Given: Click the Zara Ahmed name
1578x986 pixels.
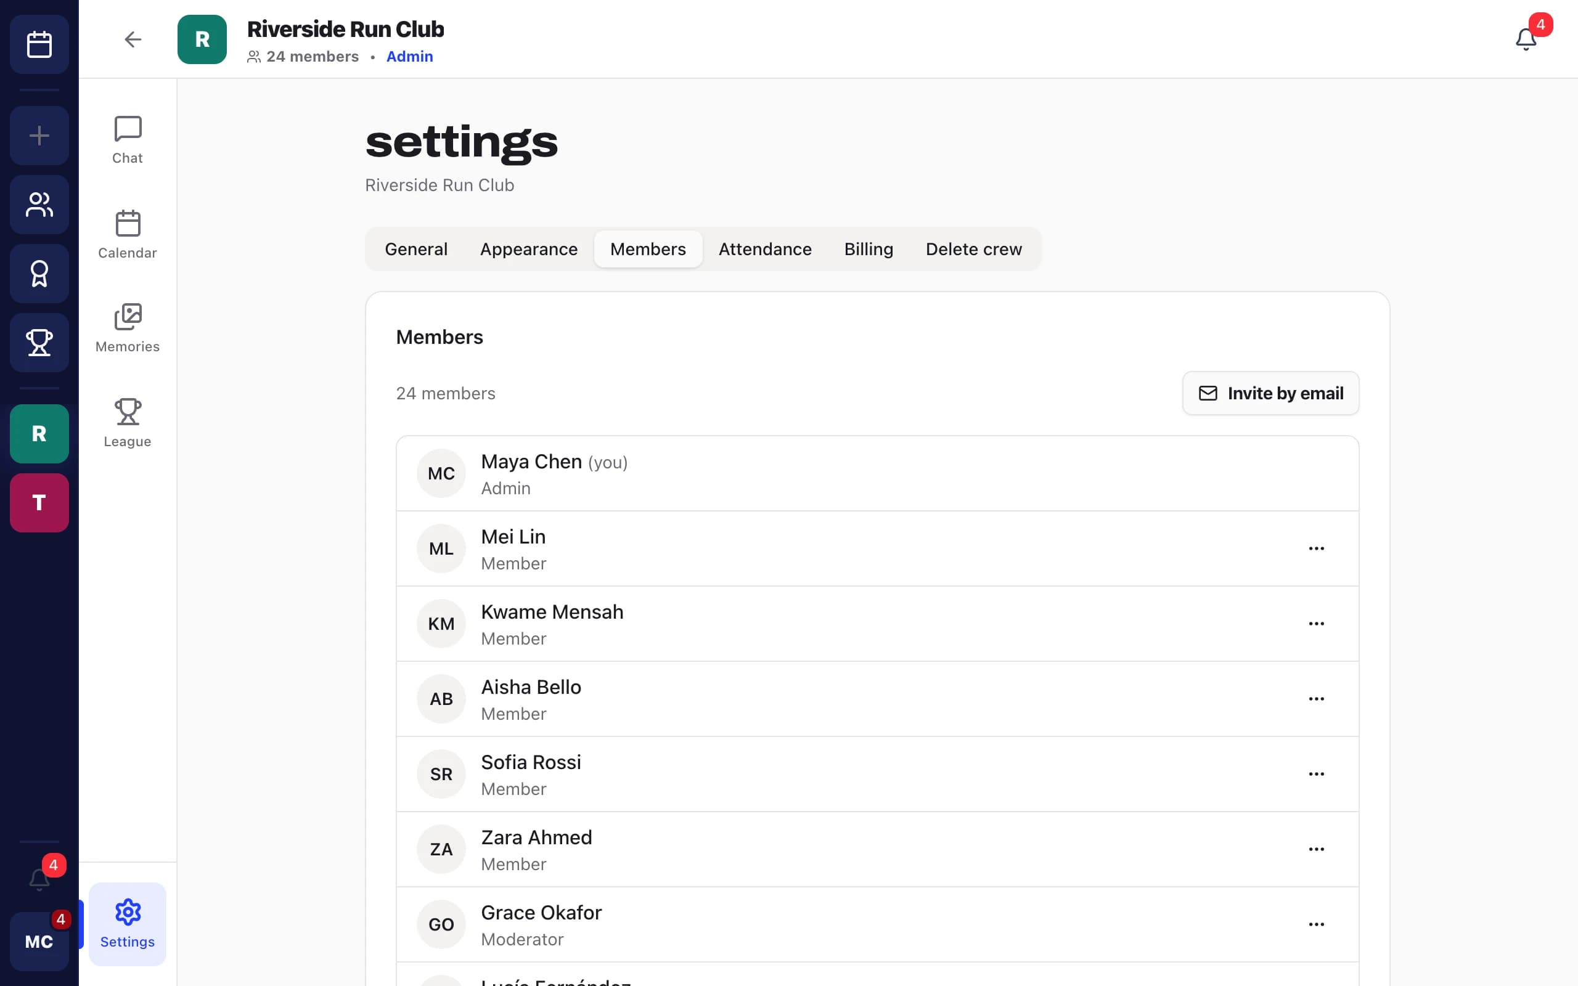Looking at the screenshot, I should click(x=537, y=837).
